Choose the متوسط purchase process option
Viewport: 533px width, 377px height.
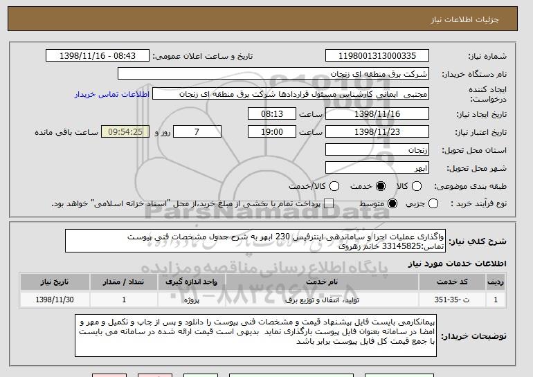392,203
